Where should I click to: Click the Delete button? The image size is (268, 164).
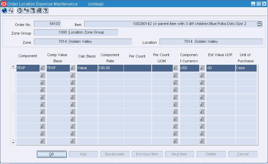point(211,154)
